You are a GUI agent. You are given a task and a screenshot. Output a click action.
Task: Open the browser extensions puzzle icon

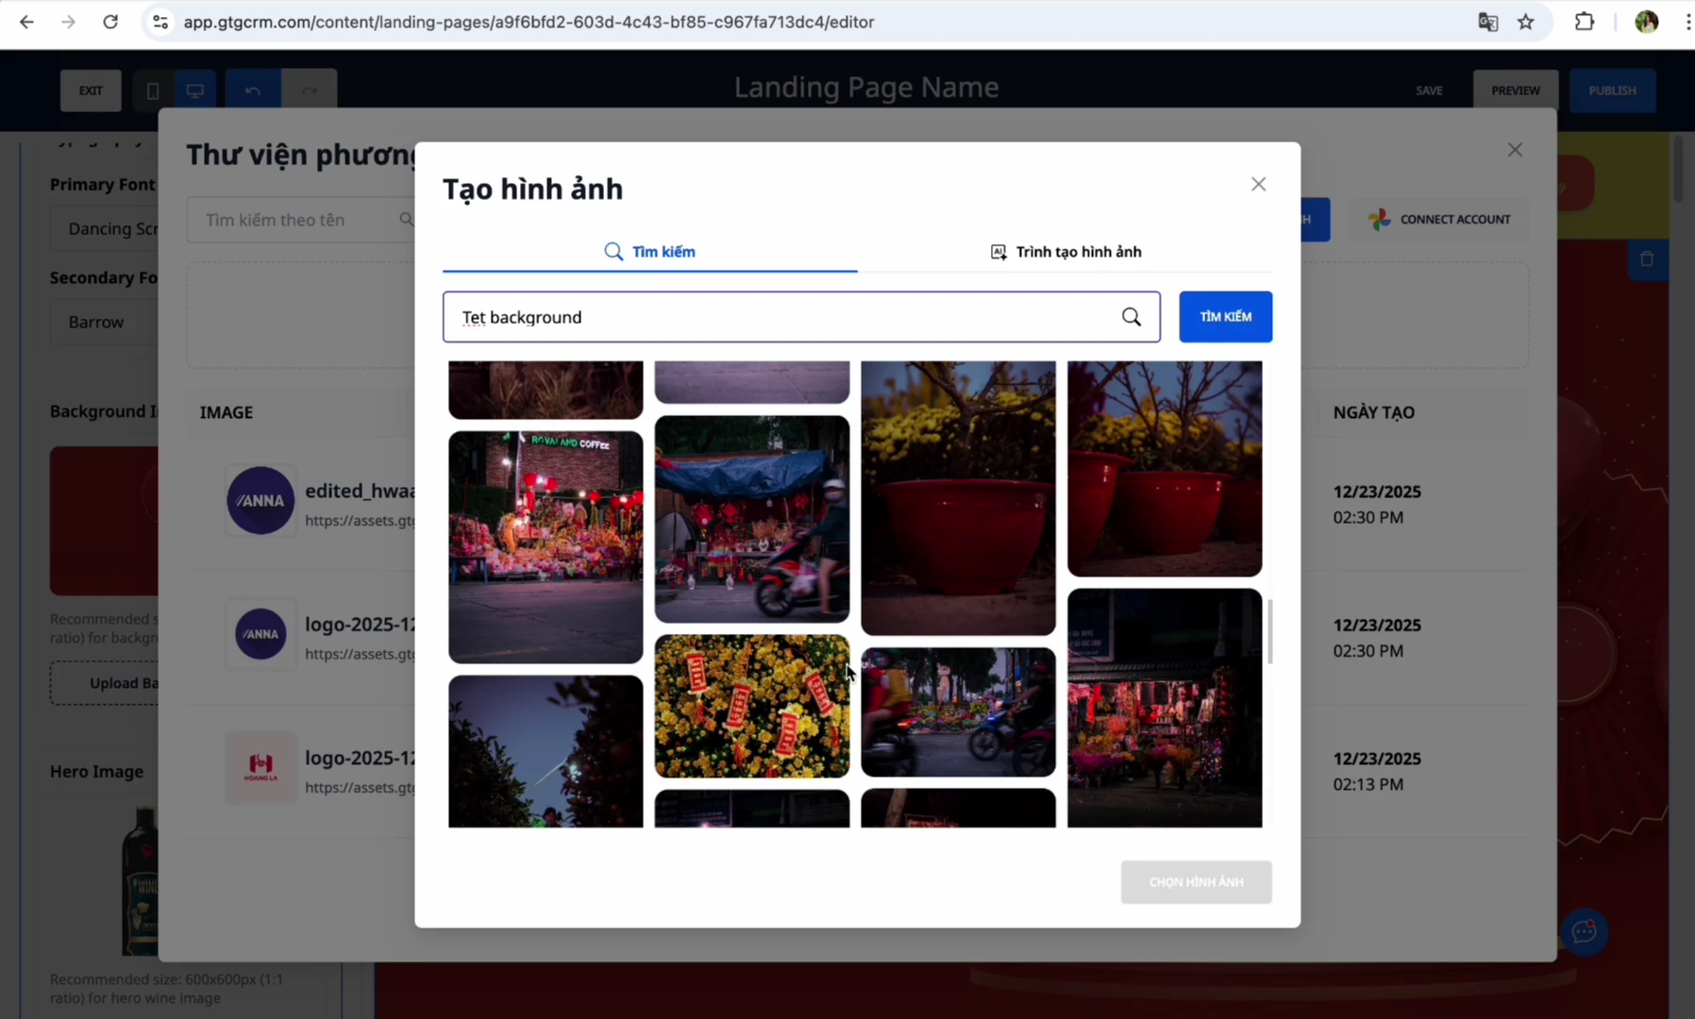1585,22
